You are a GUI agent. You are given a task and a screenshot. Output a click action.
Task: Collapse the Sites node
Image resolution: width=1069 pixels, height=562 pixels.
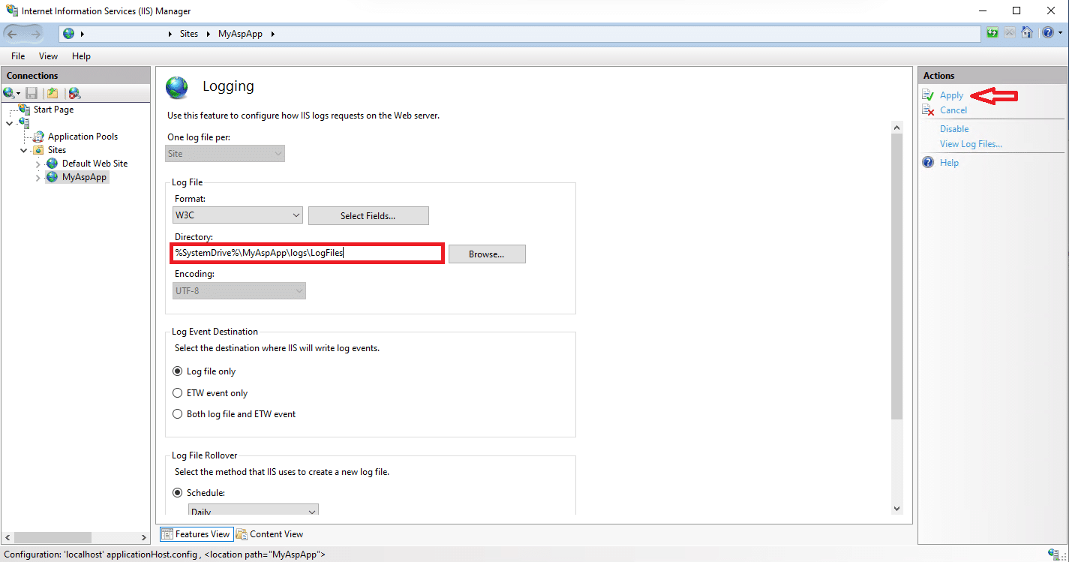(x=24, y=150)
